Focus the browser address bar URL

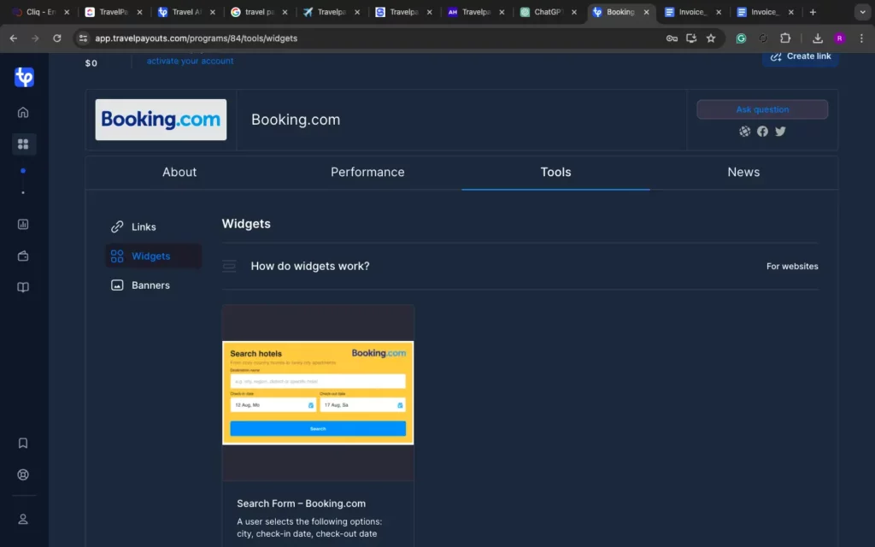(x=196, y=38)
